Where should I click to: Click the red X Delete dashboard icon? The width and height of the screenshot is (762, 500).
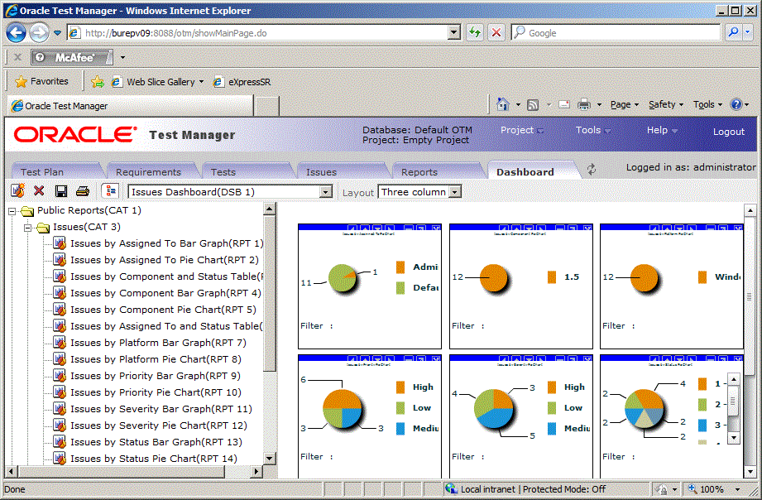(x=39, y=191)
